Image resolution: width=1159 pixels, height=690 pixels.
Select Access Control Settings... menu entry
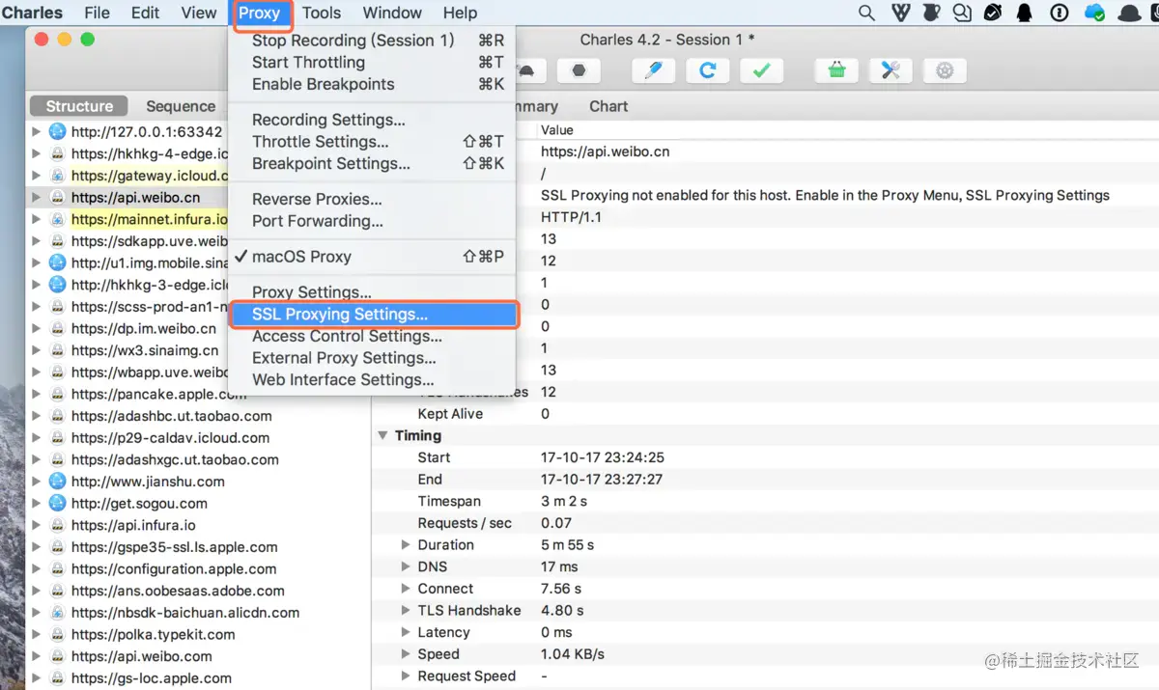coord(372,336)
